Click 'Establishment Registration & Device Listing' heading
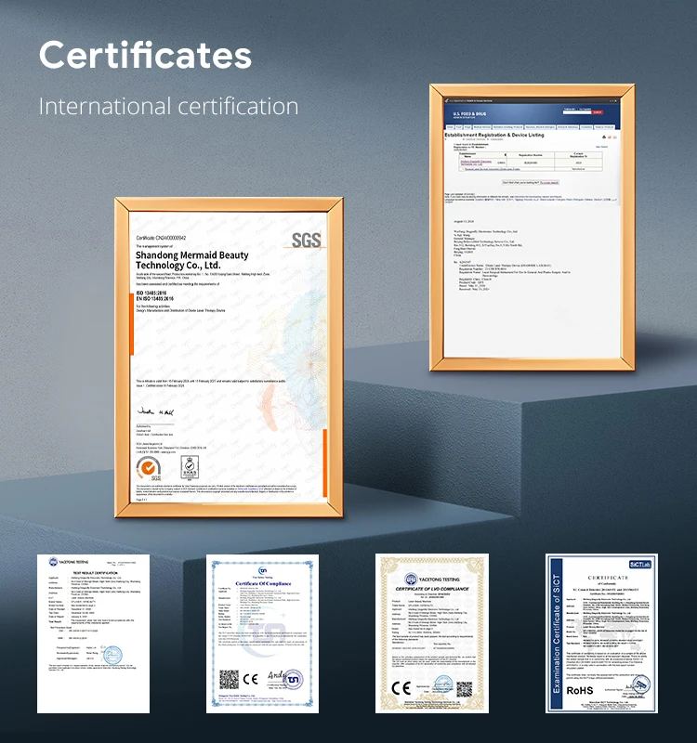 point(494,135)
